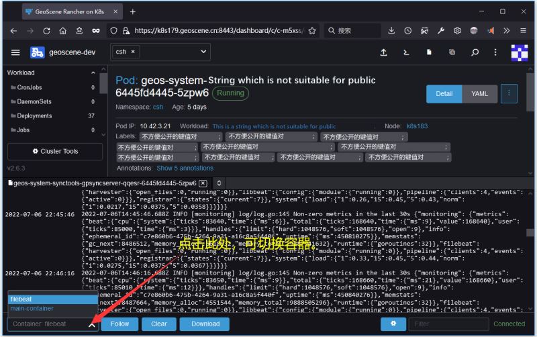The height and width of the screenshot is (337, 537).
Task: Open the Rancher hamburger navigation menu
Action: pyautogui.click(x=15, y=52)
